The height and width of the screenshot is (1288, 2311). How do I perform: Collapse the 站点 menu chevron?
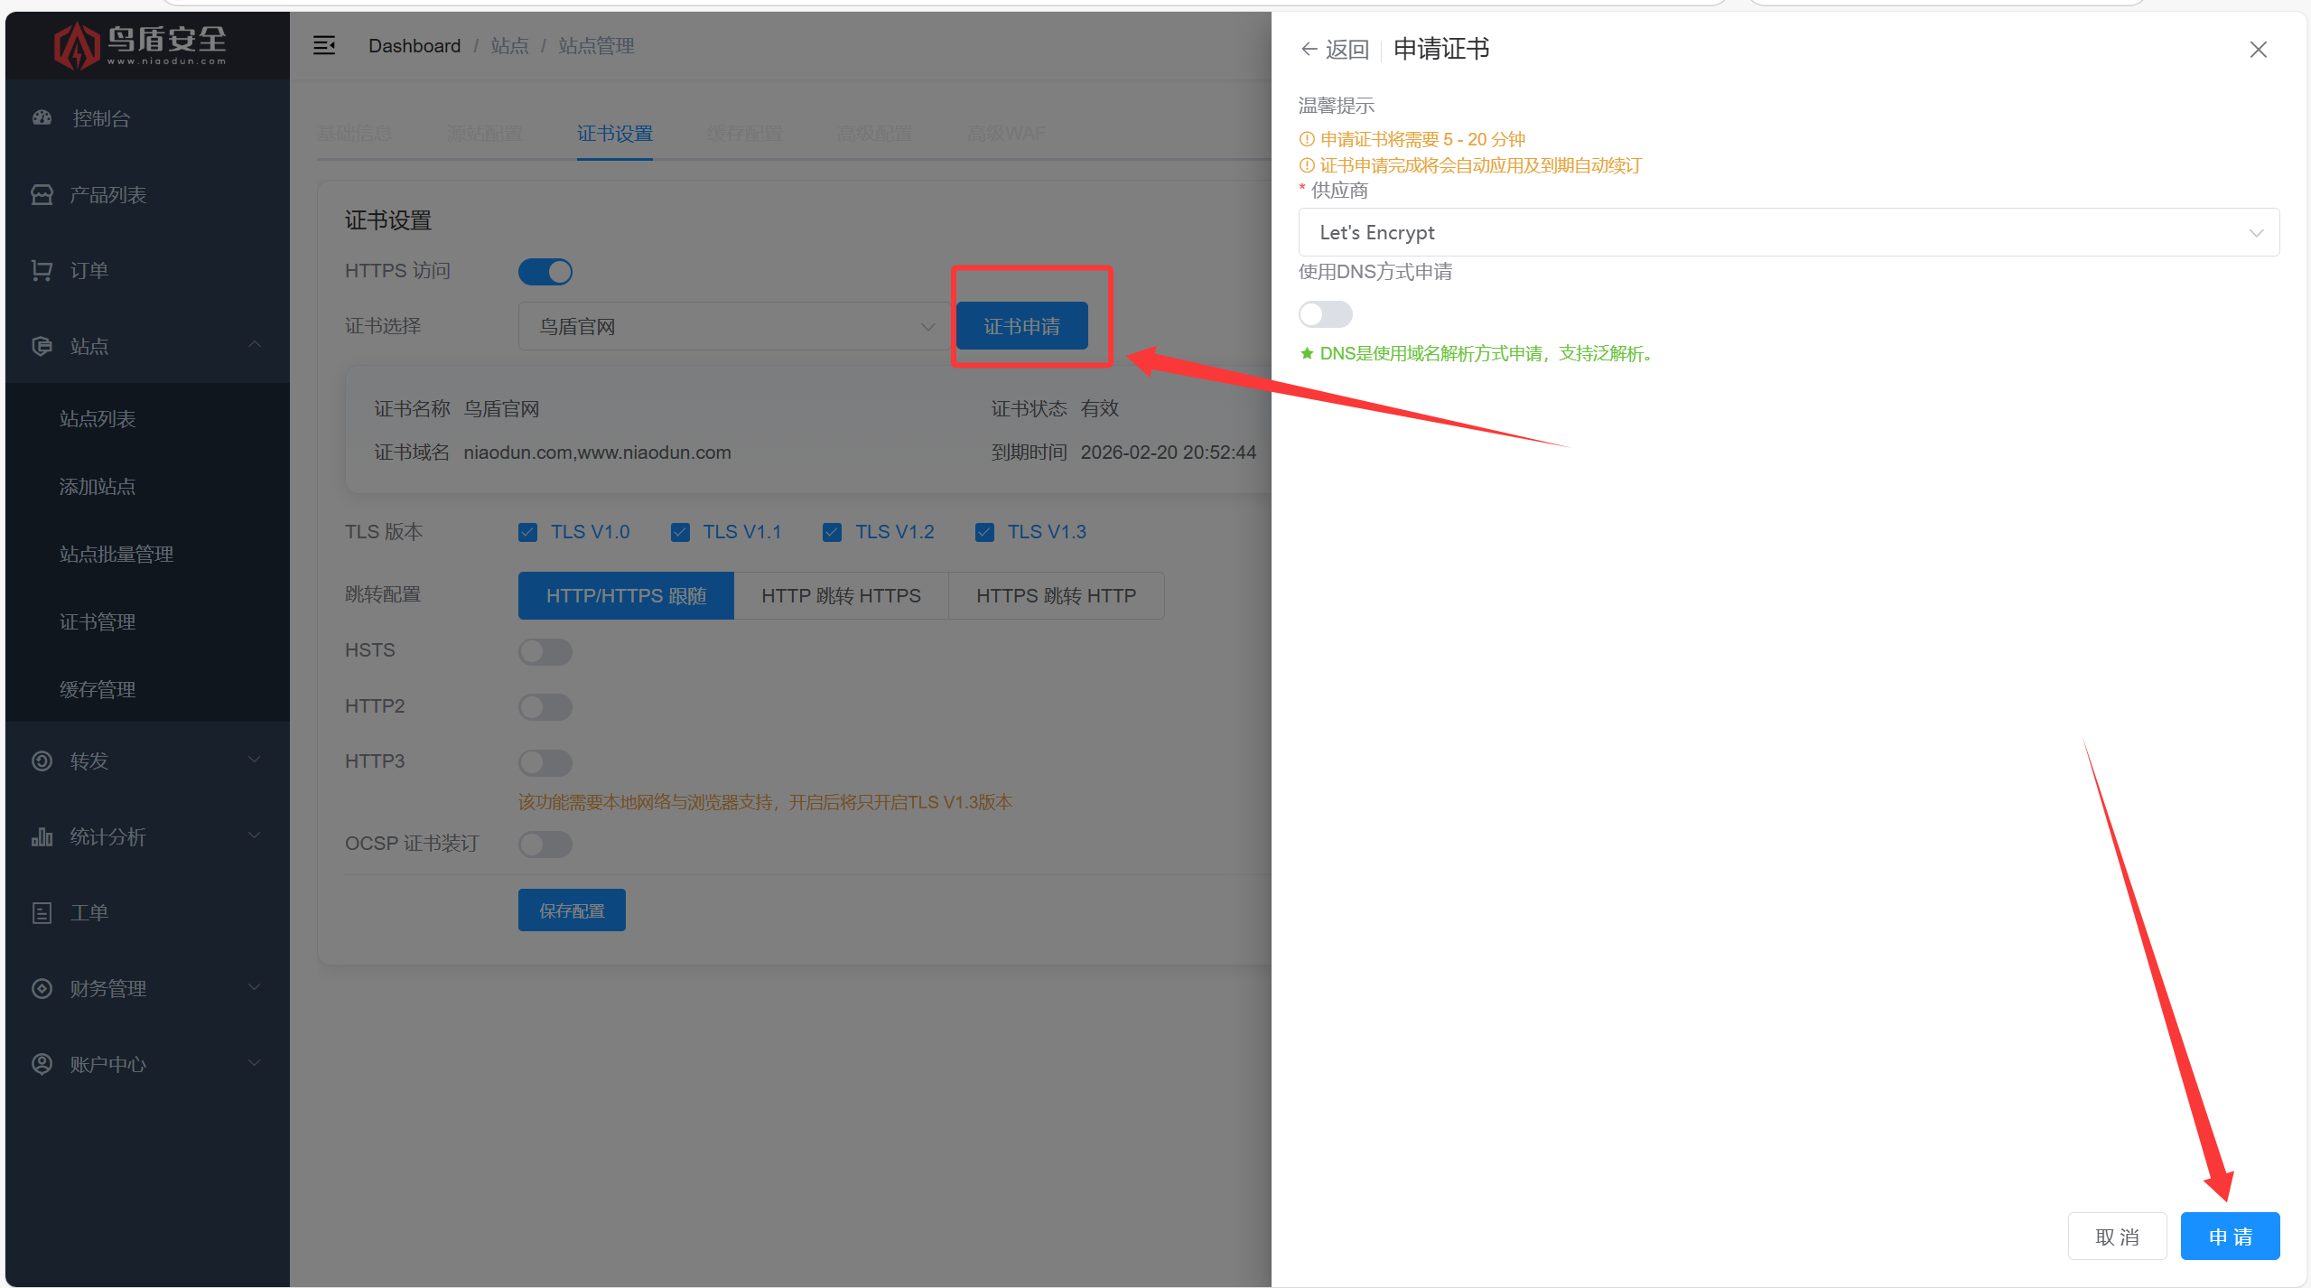point(255,345)
